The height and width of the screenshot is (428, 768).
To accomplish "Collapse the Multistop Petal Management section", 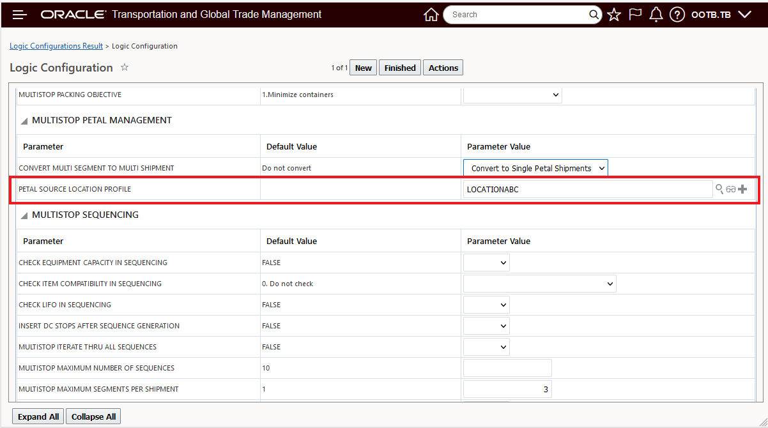I will 24,120.
